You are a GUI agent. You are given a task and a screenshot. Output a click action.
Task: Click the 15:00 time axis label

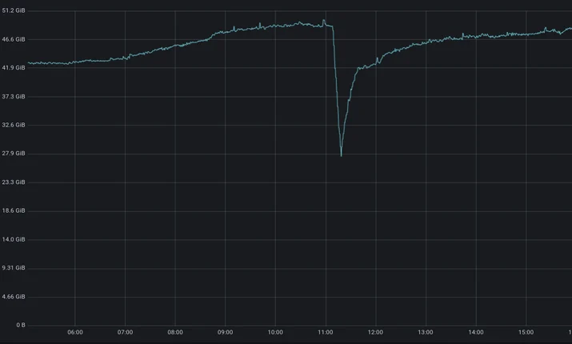526,332
